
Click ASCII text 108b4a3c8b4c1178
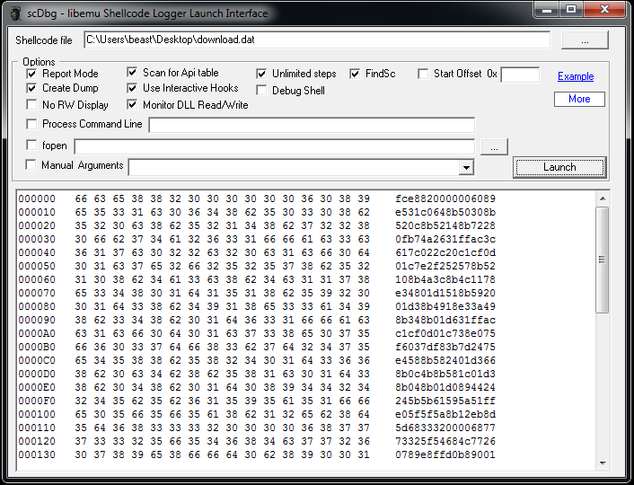(x=445, y=279)
